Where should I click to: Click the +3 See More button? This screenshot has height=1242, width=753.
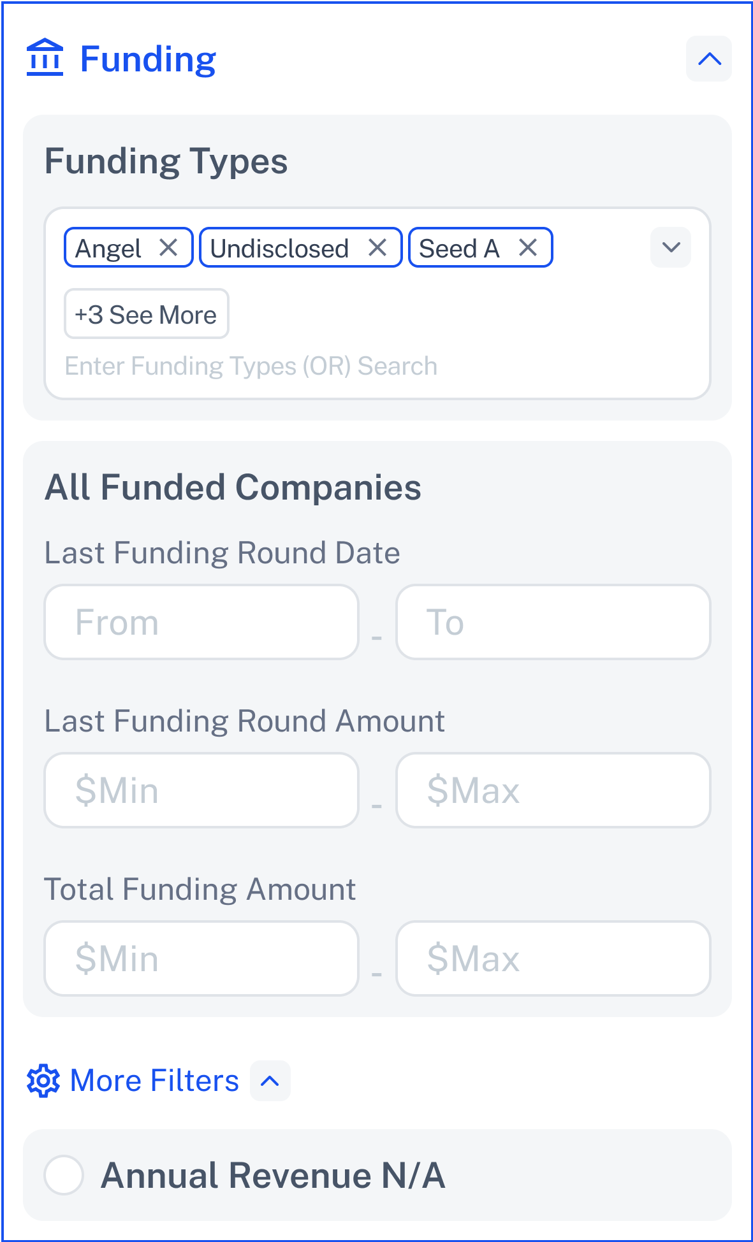147,314
